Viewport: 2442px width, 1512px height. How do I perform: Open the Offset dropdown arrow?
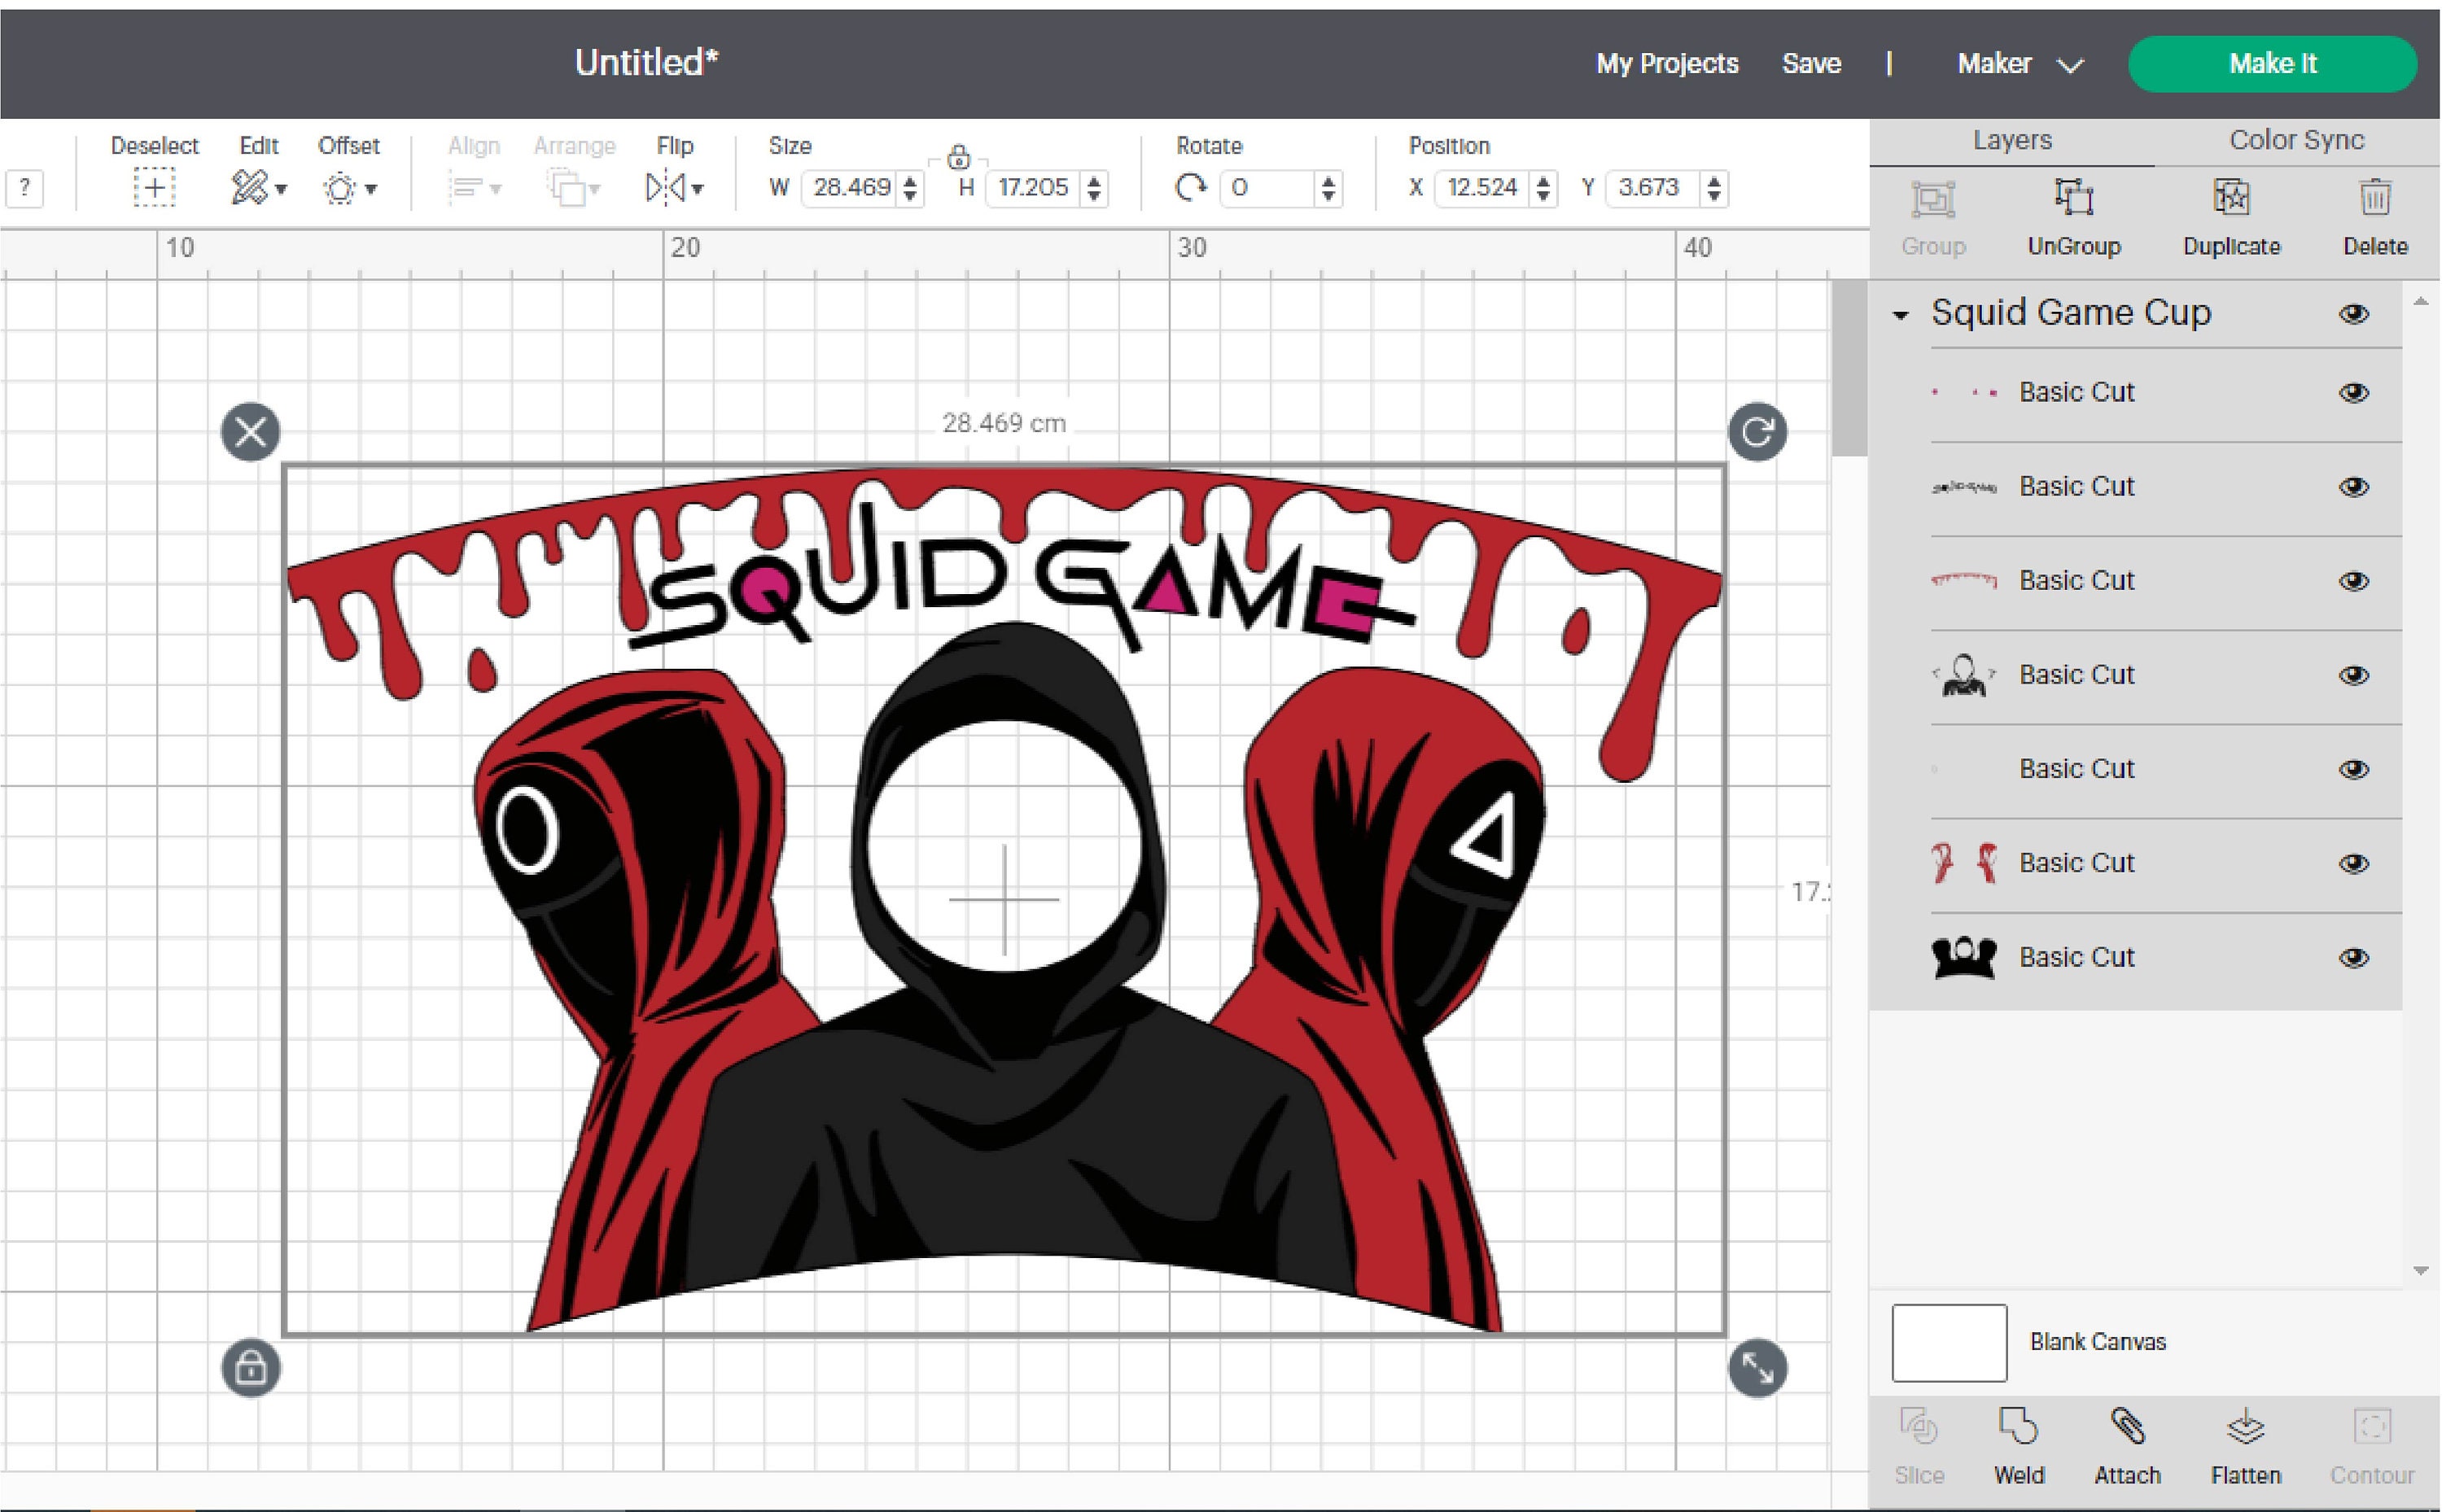[x=371, y=189]
